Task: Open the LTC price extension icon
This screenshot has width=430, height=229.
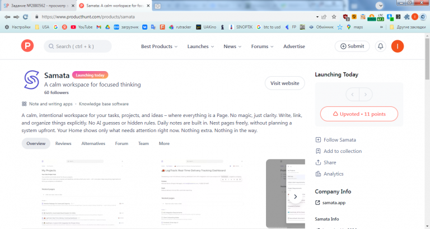Action: [x=380, y=17]
